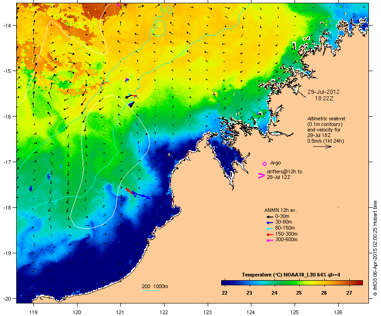The height and width of the screenshot is (316, 381).
Task: Click the magenta drifters arrowhead legend symbol
Action: pyautogui.click(x=262, y=176)
